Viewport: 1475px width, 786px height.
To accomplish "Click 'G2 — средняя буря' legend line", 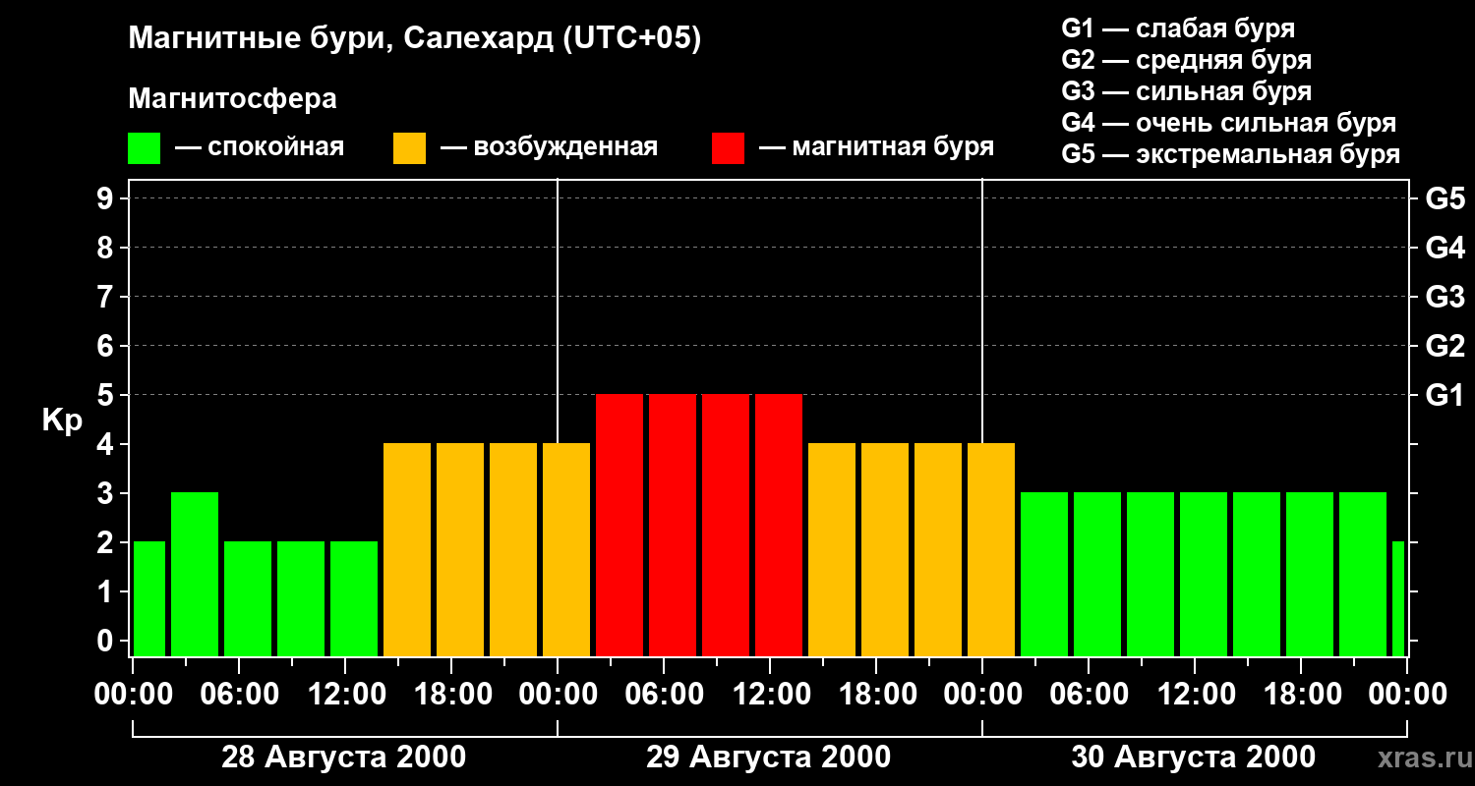I will point(1186,60).
